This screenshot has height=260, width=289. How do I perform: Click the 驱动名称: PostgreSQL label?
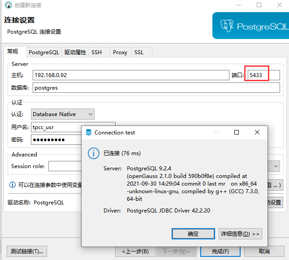pyautogui.click(x=36, y=203)
